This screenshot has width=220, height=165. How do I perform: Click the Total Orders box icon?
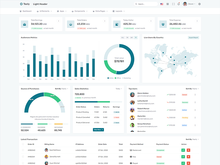coord(71,24)
